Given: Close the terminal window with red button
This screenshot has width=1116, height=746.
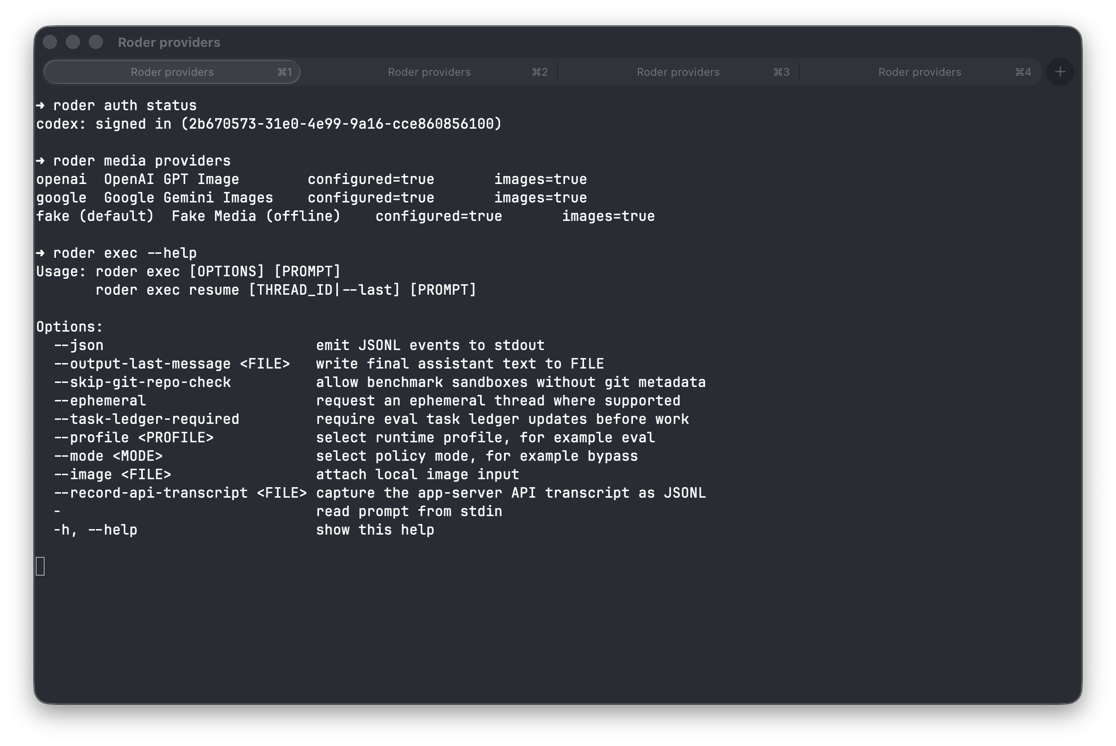Looking at the screenshot, I should pyautogui.click(x=50, y=42).
